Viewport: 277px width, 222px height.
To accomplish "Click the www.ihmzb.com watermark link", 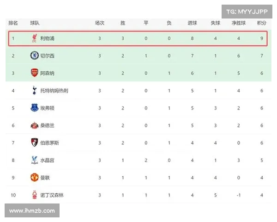I will 32,210.
